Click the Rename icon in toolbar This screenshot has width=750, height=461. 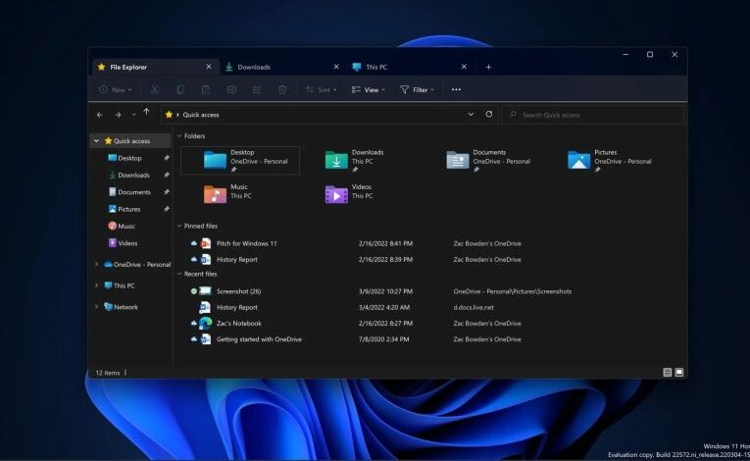(x=231, y=89)
